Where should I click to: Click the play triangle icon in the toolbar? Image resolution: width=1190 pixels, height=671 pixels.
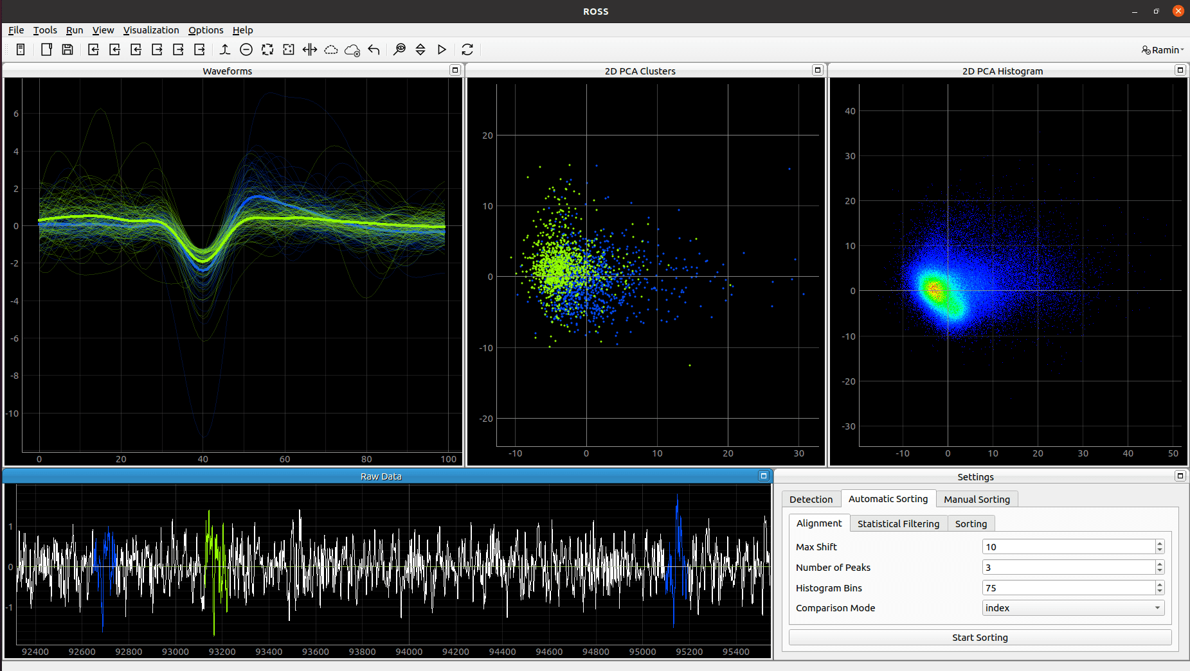click(x=442, y=49)
